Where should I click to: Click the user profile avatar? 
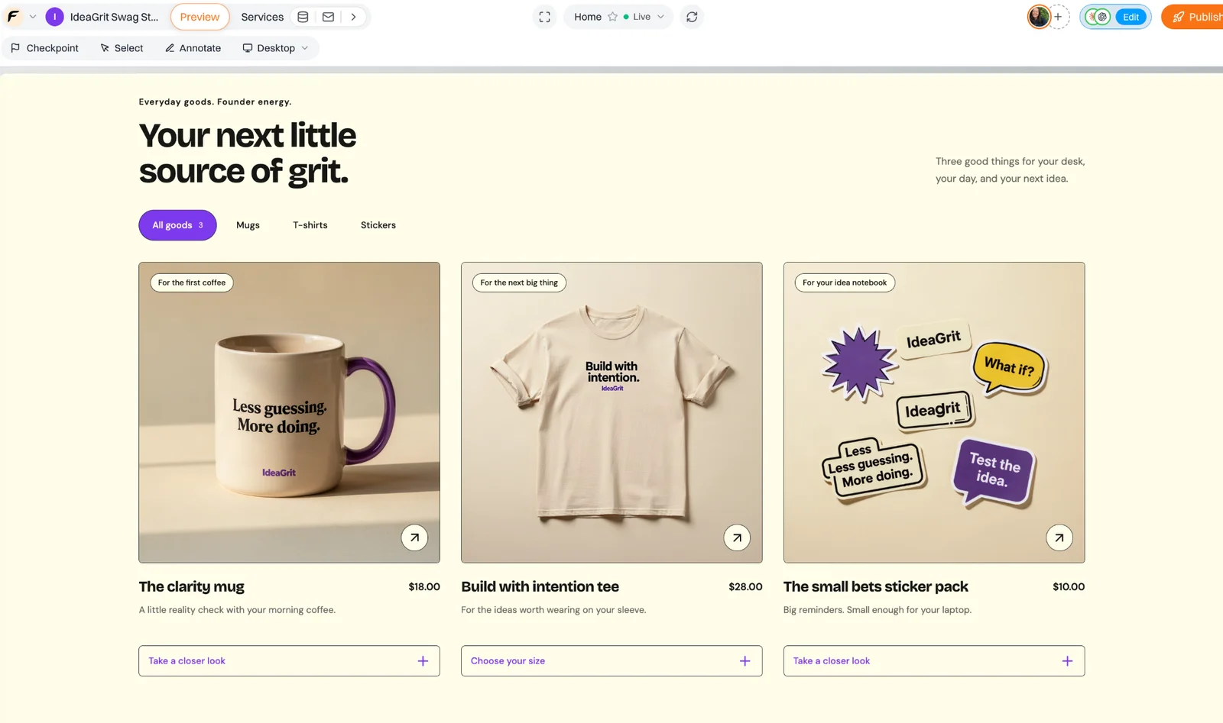[1039, 17]
